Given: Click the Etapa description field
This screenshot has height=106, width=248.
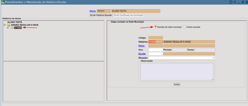Looking at the screenshot, I should pyautogui.click(x=189, y=46).
